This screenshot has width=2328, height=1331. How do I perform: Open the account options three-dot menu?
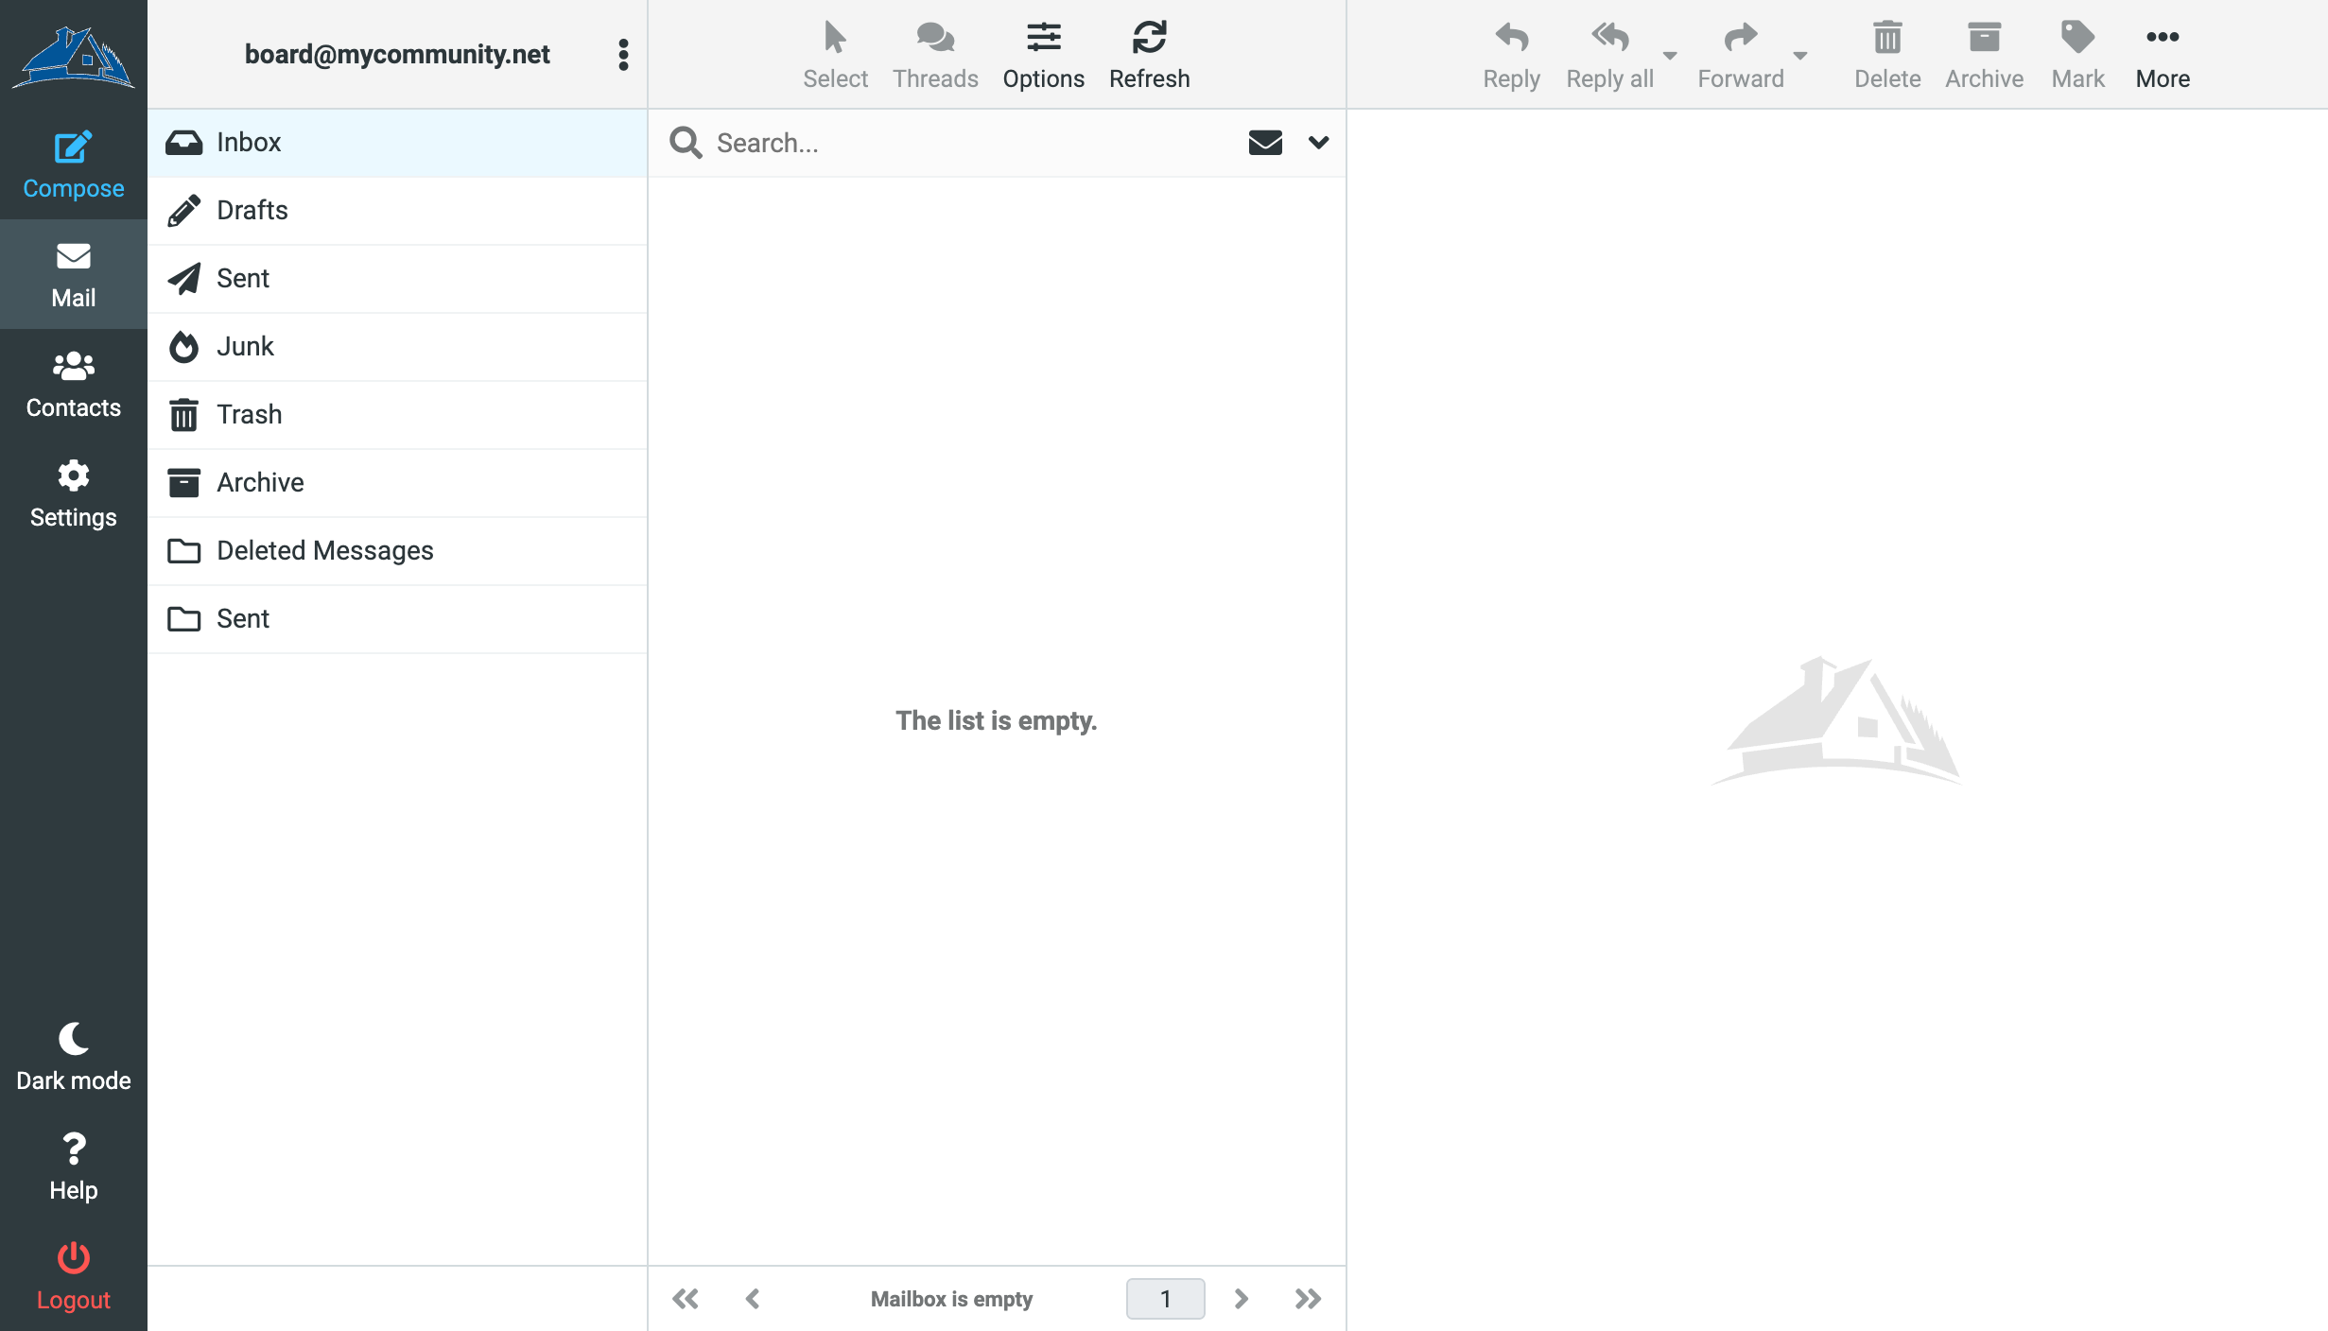[623, 54]
